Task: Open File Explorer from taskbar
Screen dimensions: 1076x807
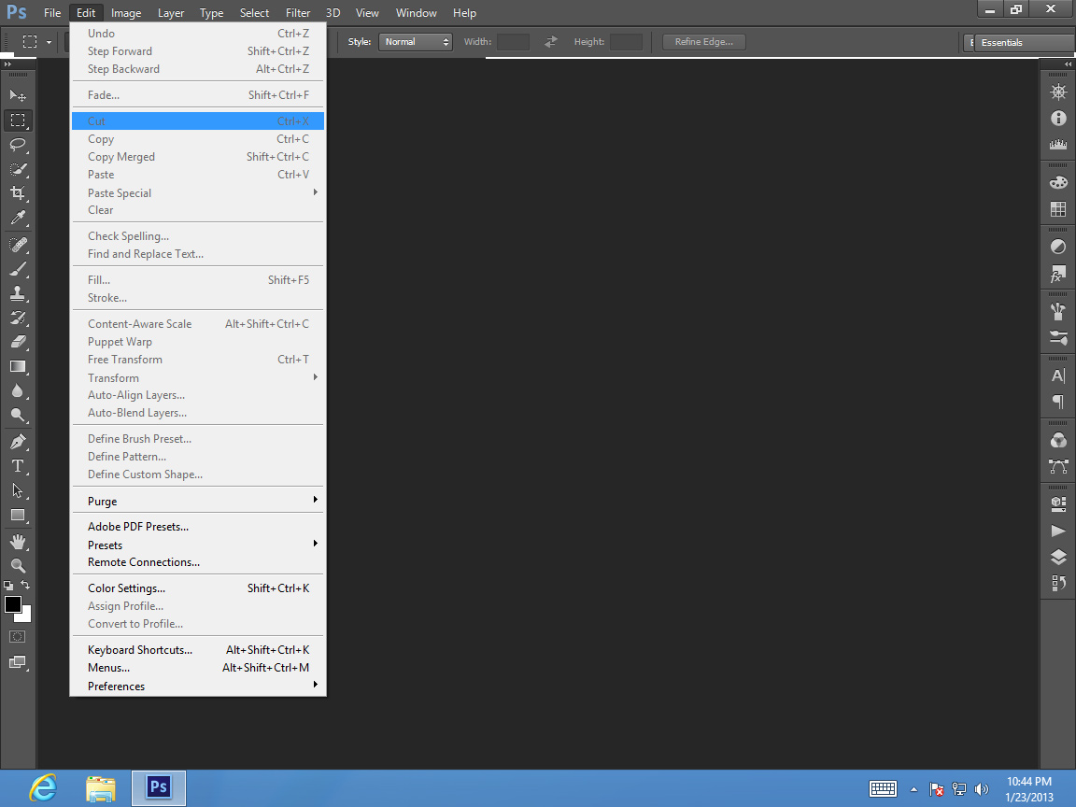Action: (100, 787)
